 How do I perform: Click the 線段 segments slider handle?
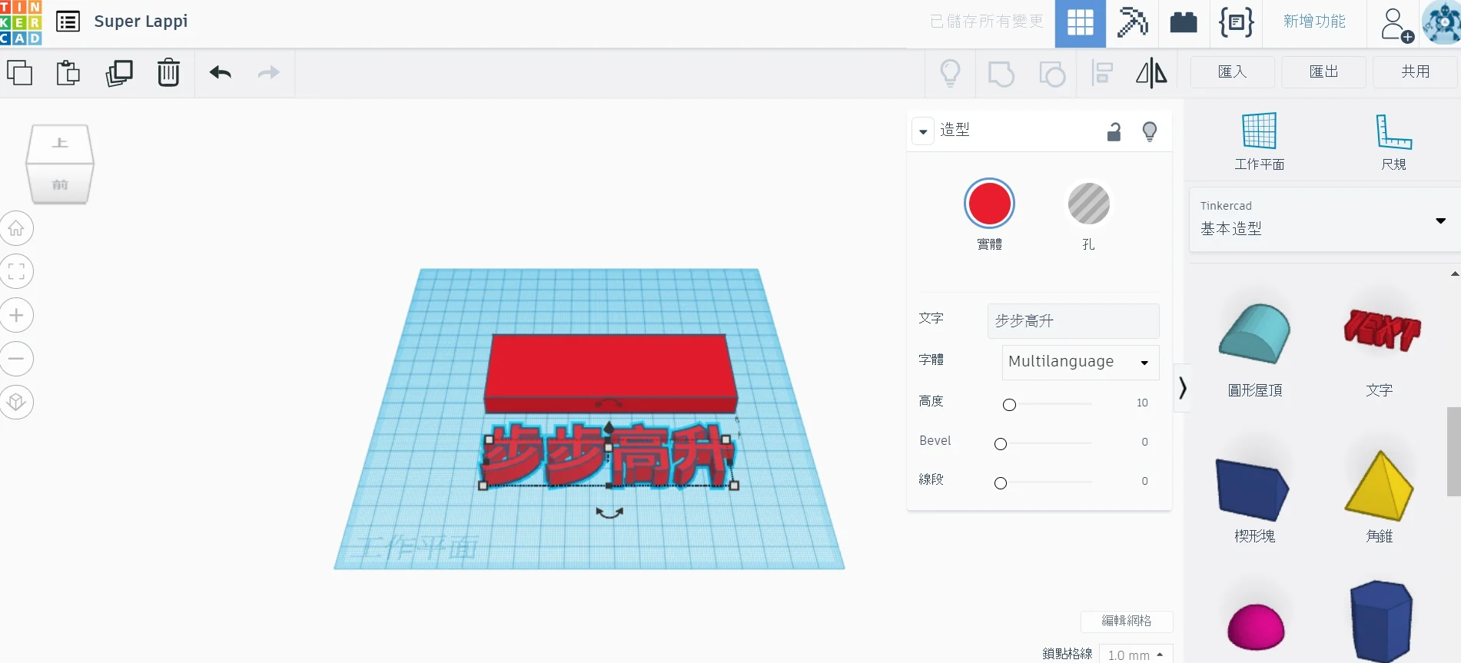pos(1000,483)
